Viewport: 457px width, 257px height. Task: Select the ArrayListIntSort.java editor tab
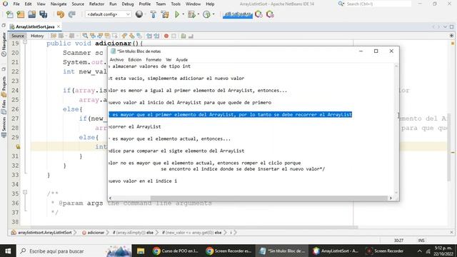[35, 26]
